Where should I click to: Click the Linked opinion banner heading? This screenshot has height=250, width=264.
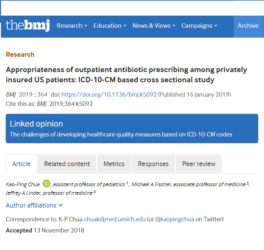point(36,124)
